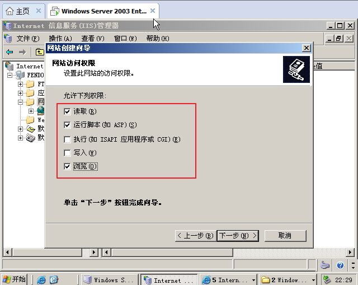Click the forward arrow toolbar icon
The height and width of the screenshot is (285, 358).
22,52
